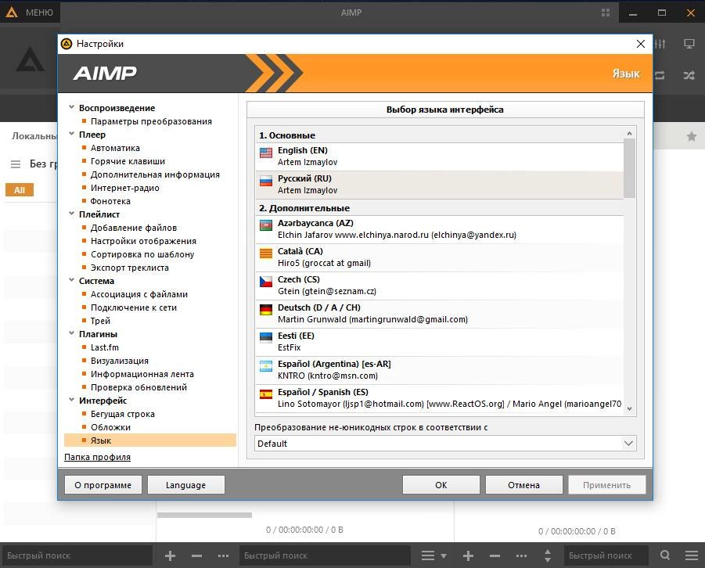Choose Deutsch (D / A / CH) flag
This screenshot has width=705, height=568.
point(266,309)
